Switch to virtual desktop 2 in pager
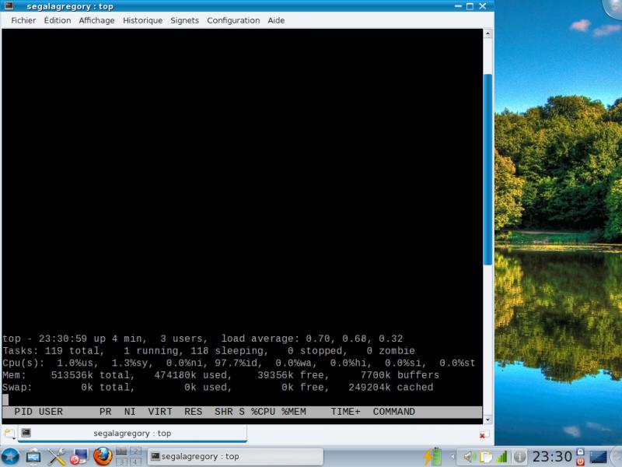Image resolution: width=622 pixels, height=467 pixels. coord(135,451)
